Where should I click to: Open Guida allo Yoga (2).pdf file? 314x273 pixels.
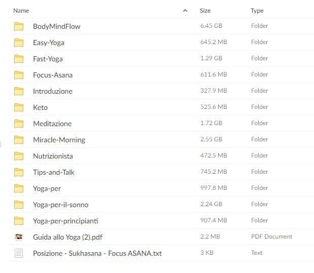point(67,237)
